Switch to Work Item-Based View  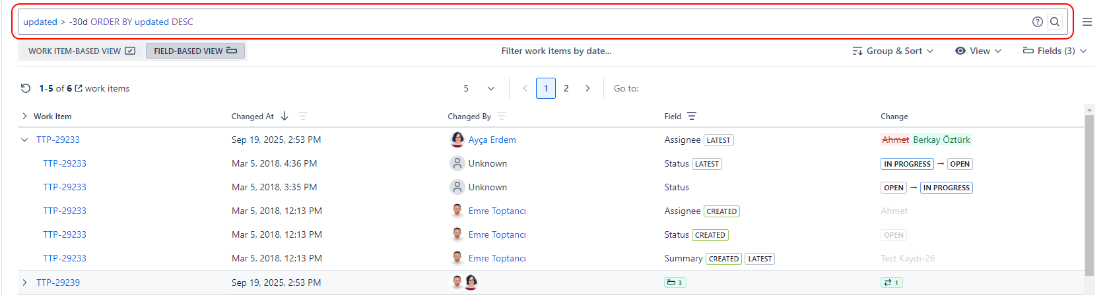[x=81, y=51]
